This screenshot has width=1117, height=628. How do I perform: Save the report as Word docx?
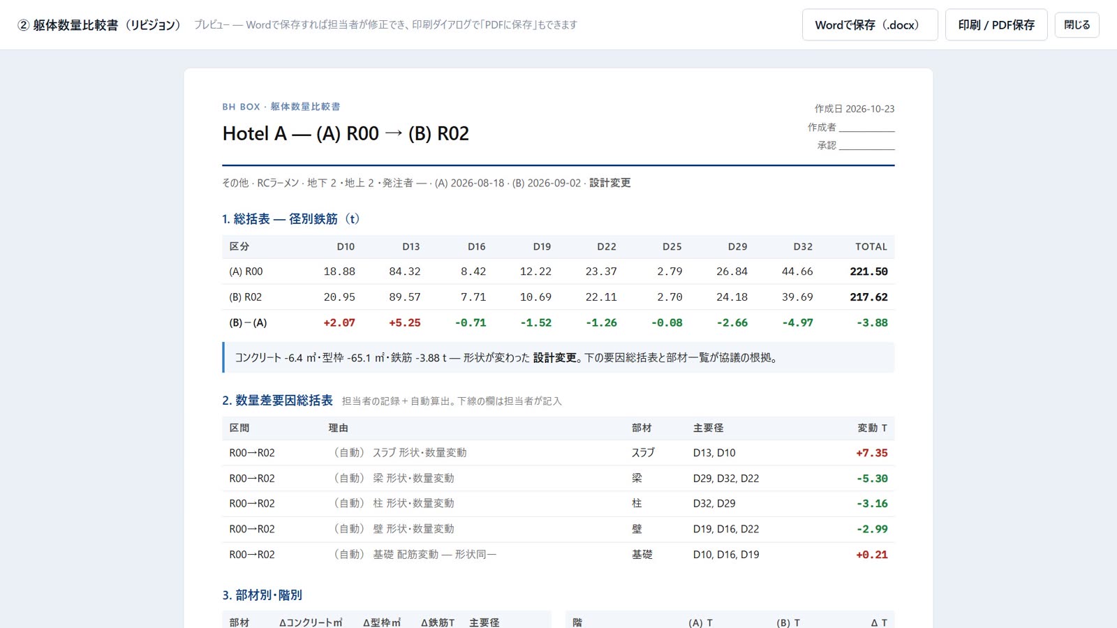(869, 25)
